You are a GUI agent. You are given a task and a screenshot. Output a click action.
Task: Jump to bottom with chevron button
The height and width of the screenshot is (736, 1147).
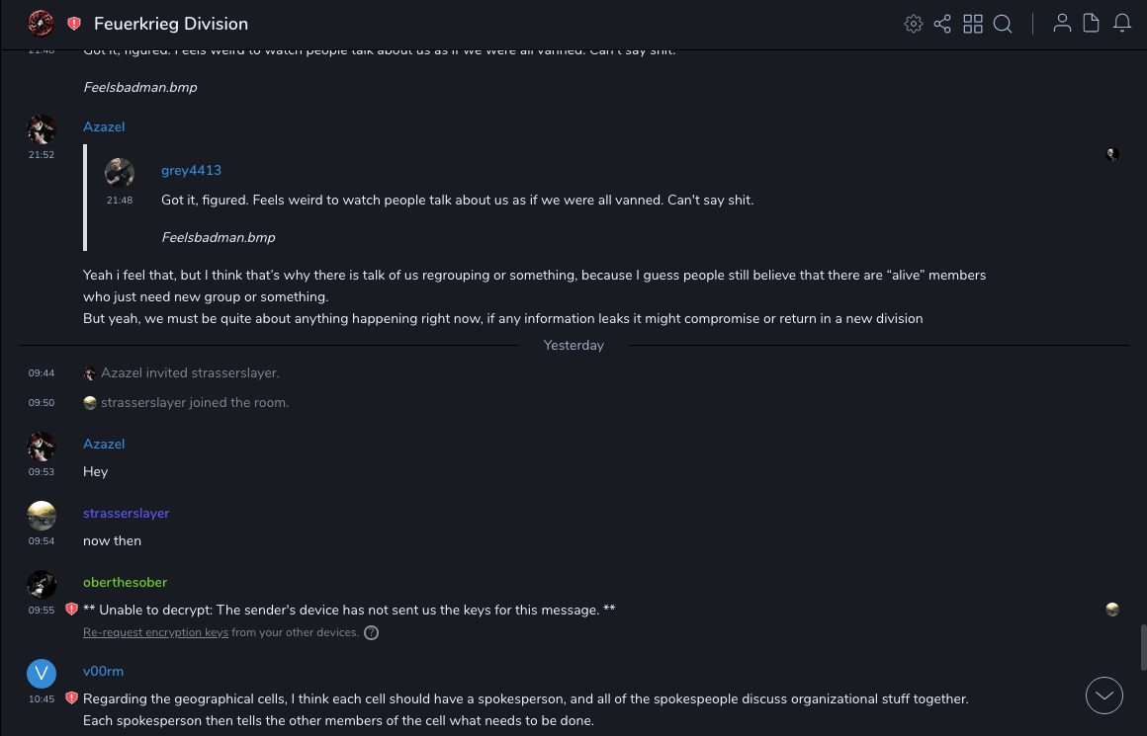pyautogui.click(x=1104, y=695)
